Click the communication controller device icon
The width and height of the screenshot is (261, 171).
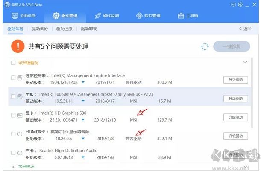click(x=20, y=78)
